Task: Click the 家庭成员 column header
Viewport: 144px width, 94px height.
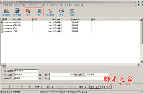Action: (81, 19)
